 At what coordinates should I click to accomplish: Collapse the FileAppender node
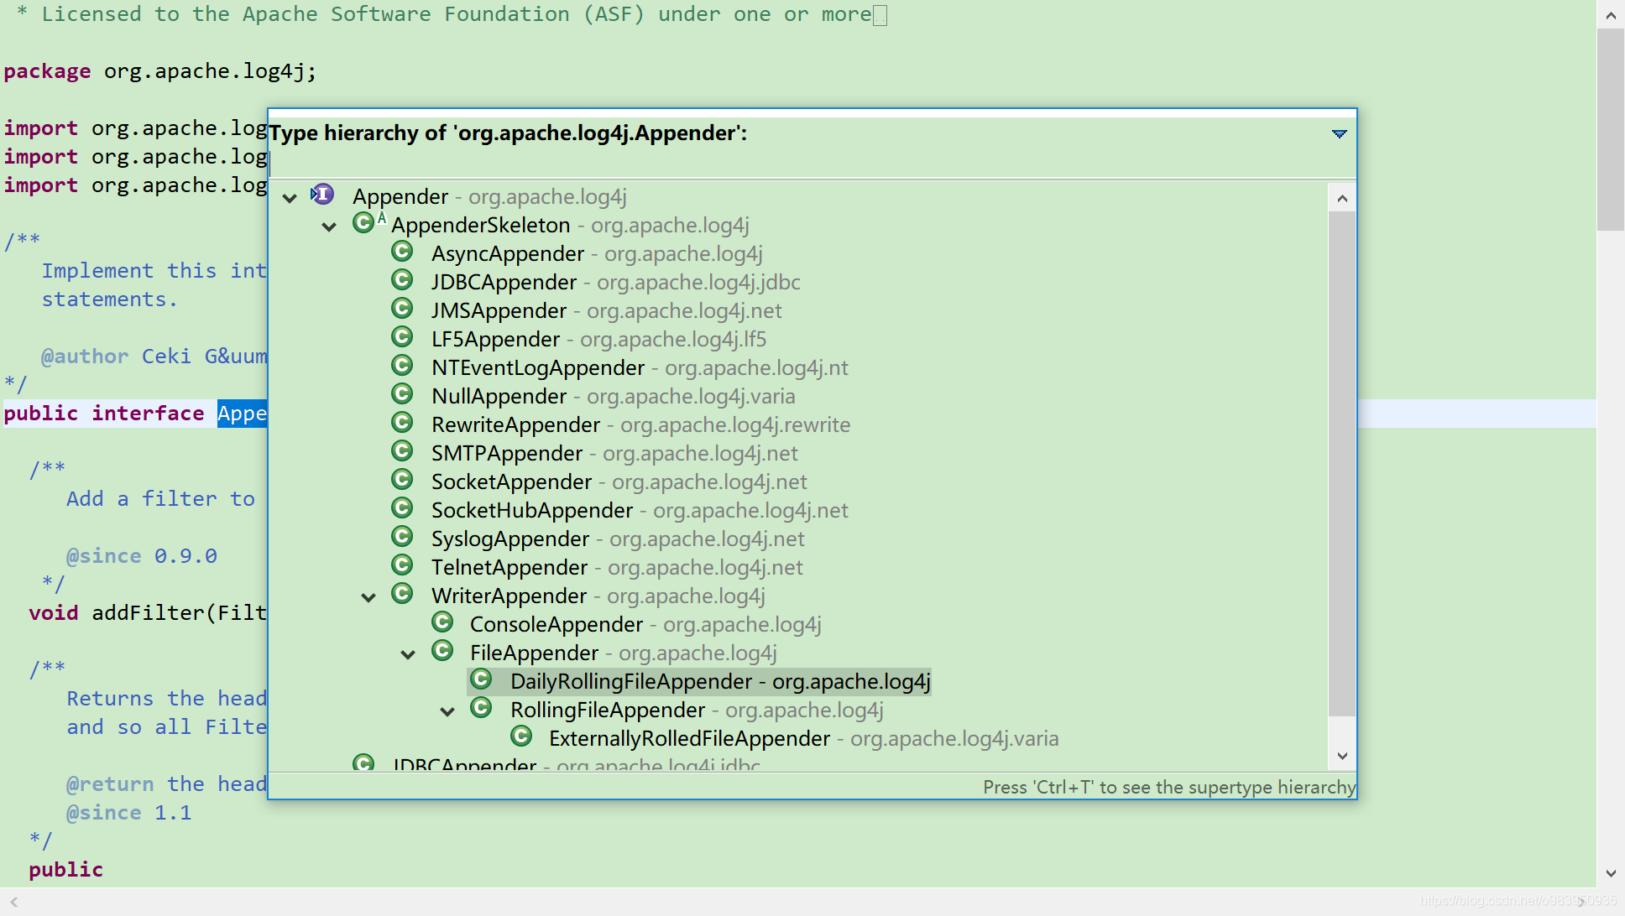coord(408,654)
